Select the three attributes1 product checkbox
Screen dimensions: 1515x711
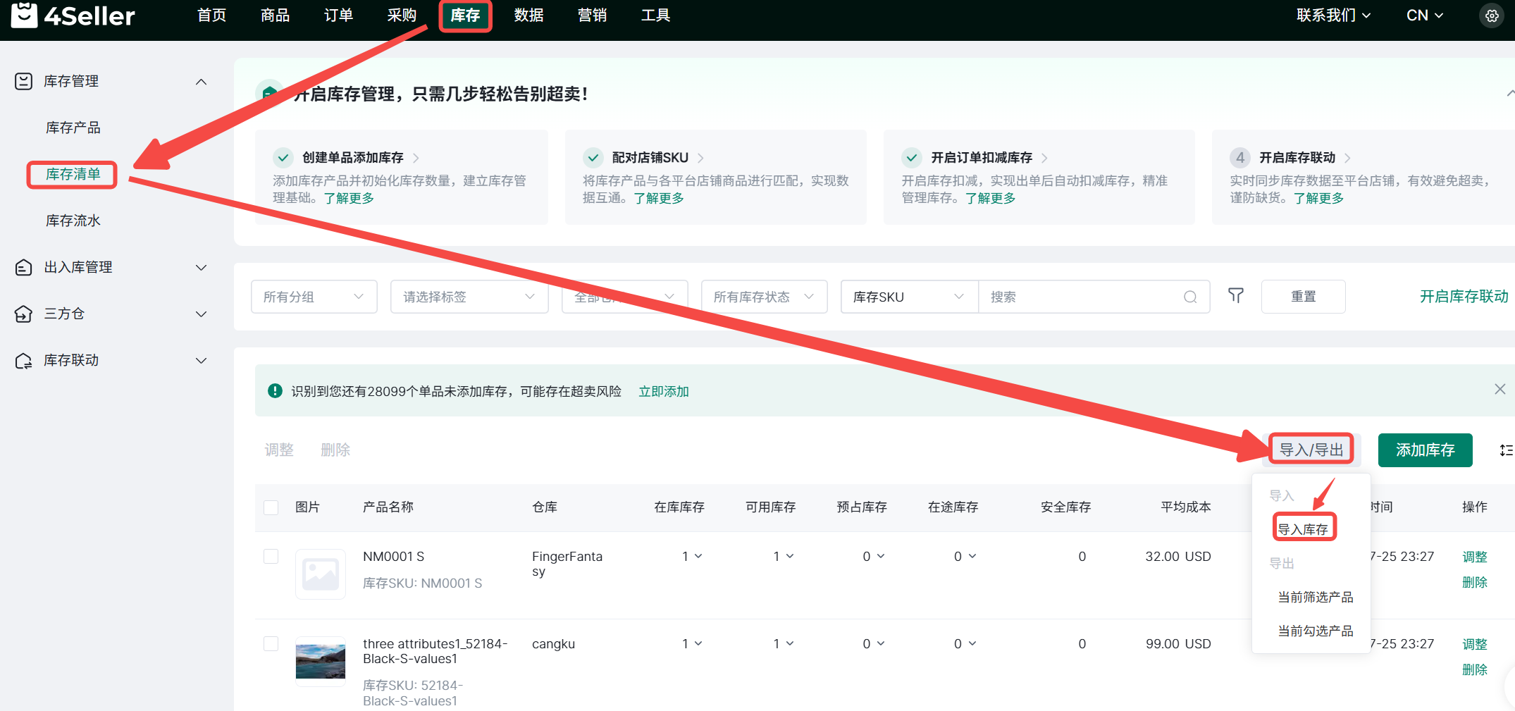click(271, 644)
